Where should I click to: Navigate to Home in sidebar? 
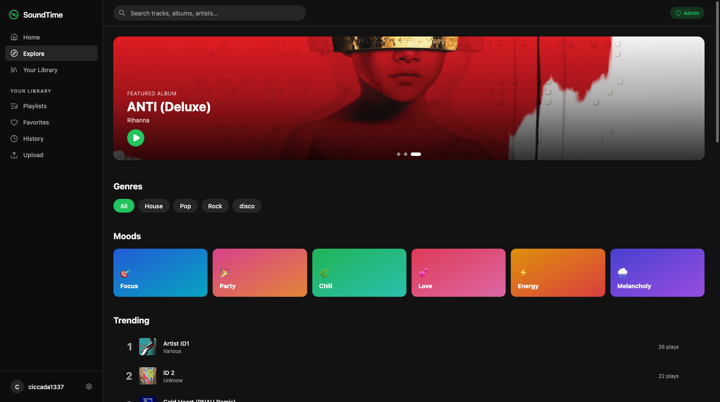[x=51, y=37]
